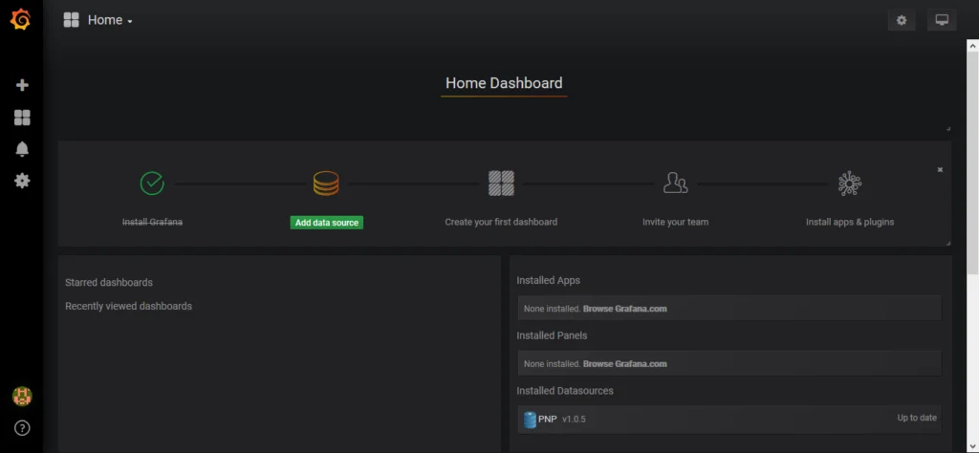Click the apps and plugins step icon
This screenshot has width=979, height=453.
pyautogui.click(x=850, y=183)
